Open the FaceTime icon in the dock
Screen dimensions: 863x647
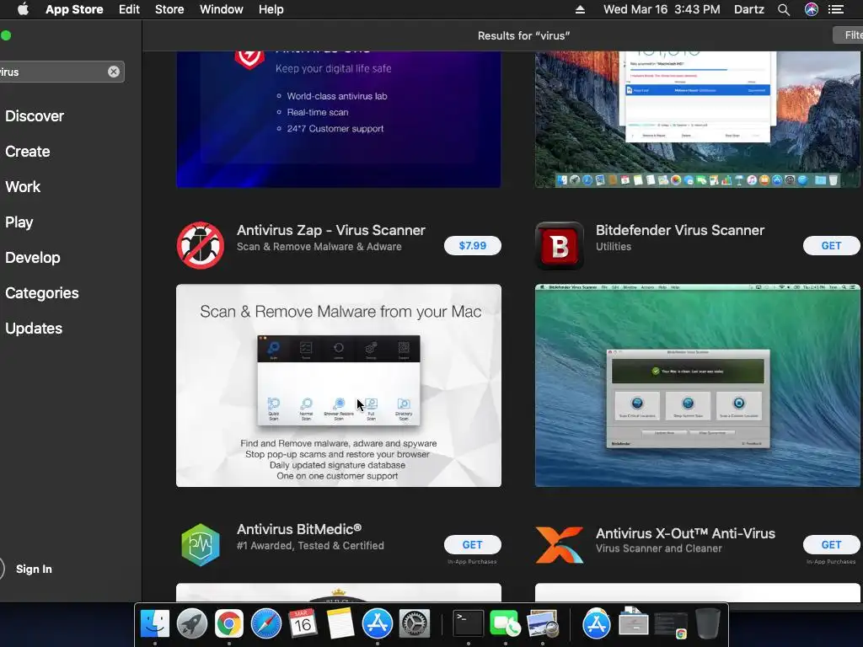click(506, 623)
